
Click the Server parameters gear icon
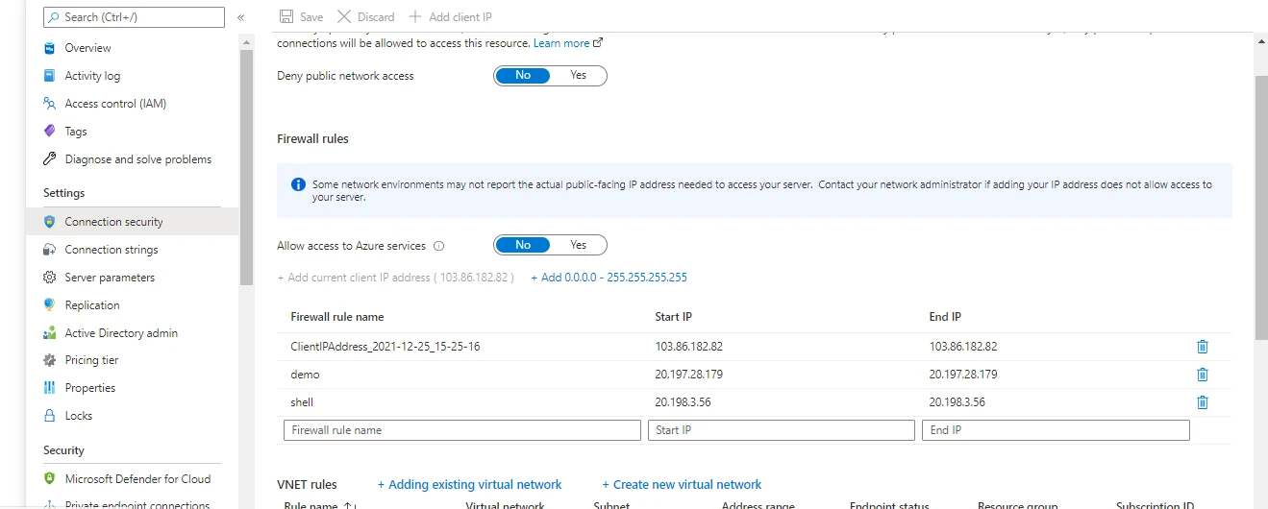pos(49,278)
